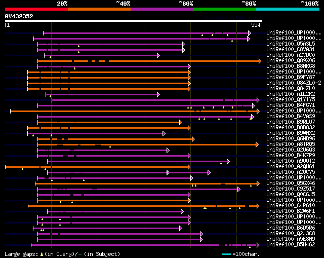324x258 pixels.
Task: Open the UniRef100_B9RLU7 label
Action: (x=291, y=122)
